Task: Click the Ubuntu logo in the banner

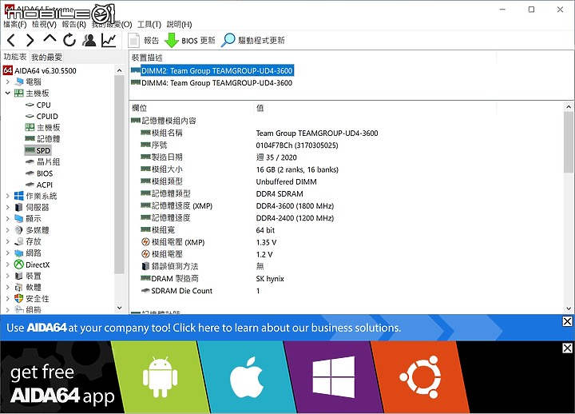Action: (421, 377)
